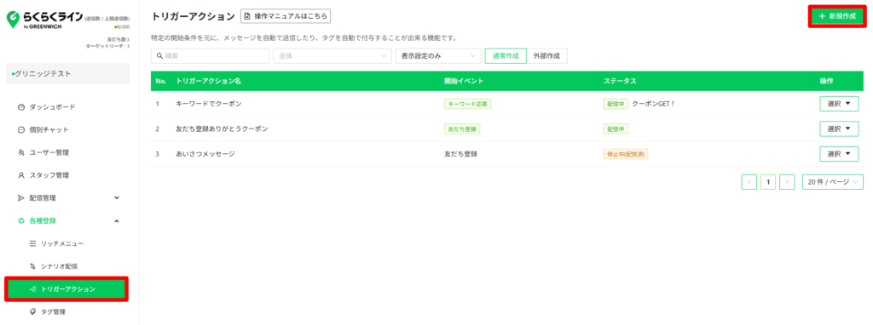Click the タグ管理 tag icon

pos(33,311)
